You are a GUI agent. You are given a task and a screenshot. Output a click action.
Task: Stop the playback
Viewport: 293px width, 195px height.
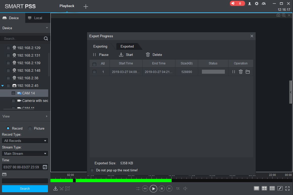pyautogui.click(x=162, y=188)
